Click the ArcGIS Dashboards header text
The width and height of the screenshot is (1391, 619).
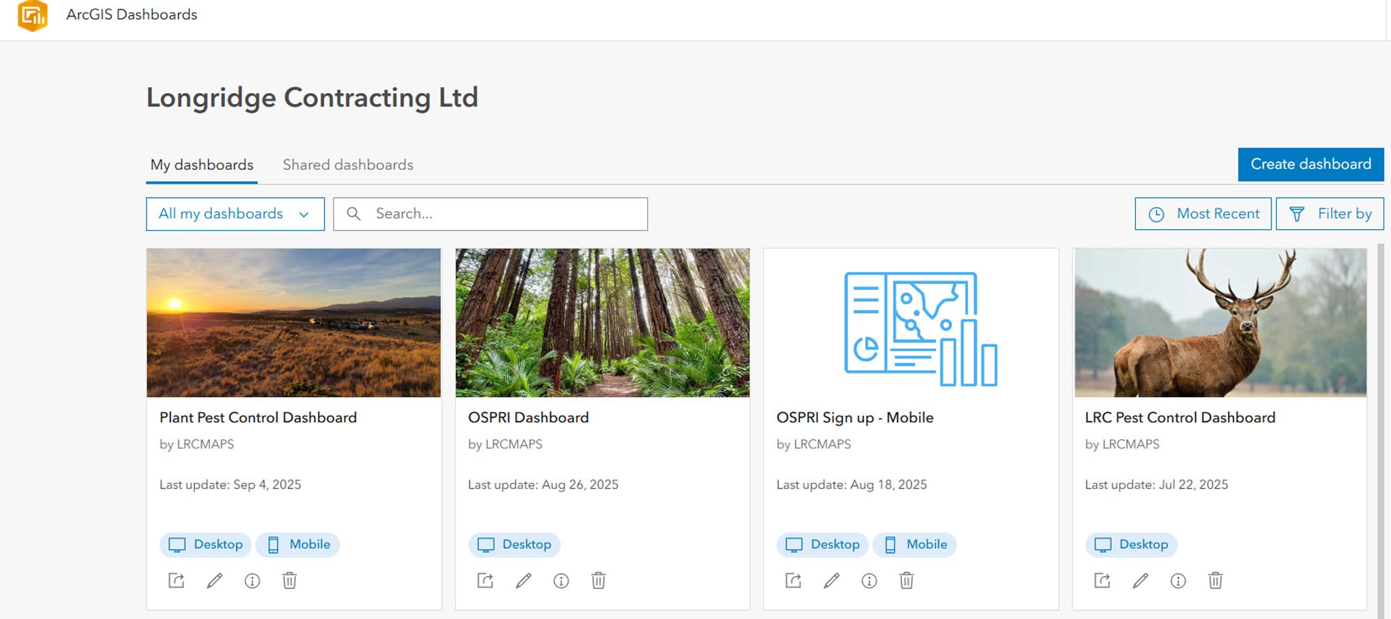[x=132, y=14]
